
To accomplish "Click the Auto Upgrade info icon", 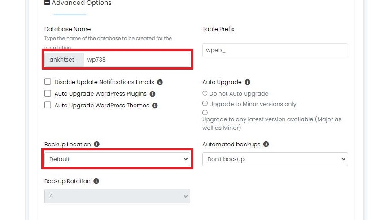I will (247, 82).
